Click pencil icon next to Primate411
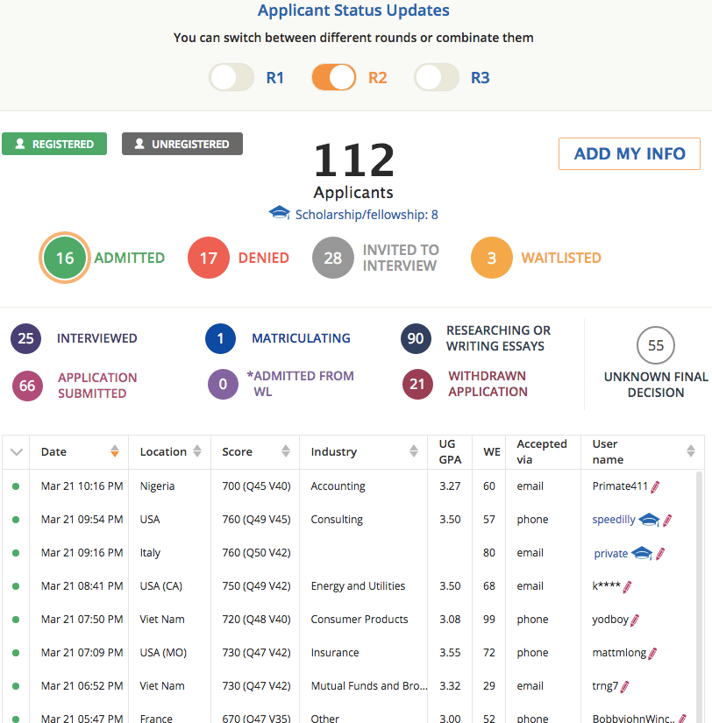The image size is (712, 723). pos(655,486)
